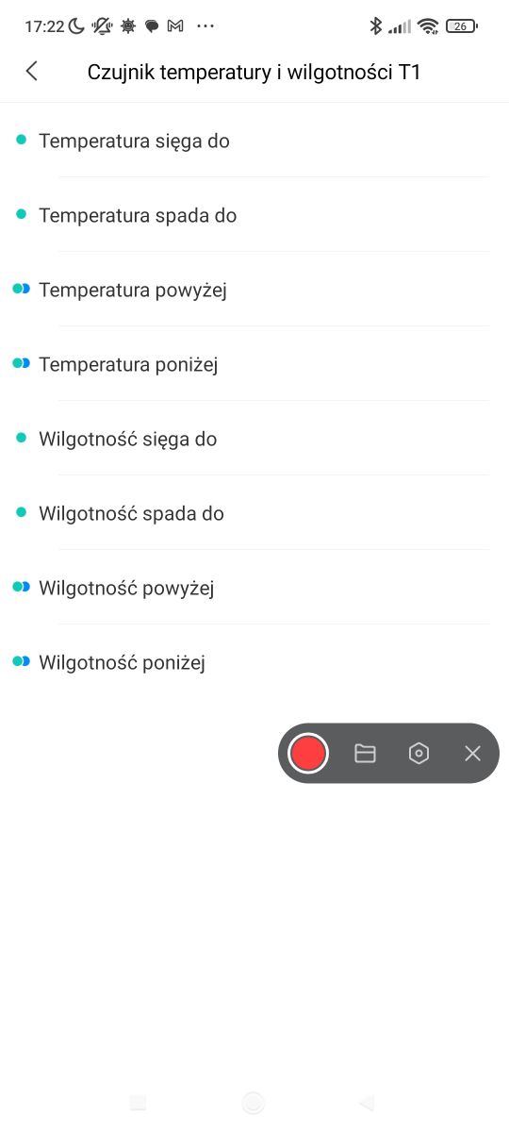Tap the Android back triangle button

pyautogui.click(x=368, y=1103)
